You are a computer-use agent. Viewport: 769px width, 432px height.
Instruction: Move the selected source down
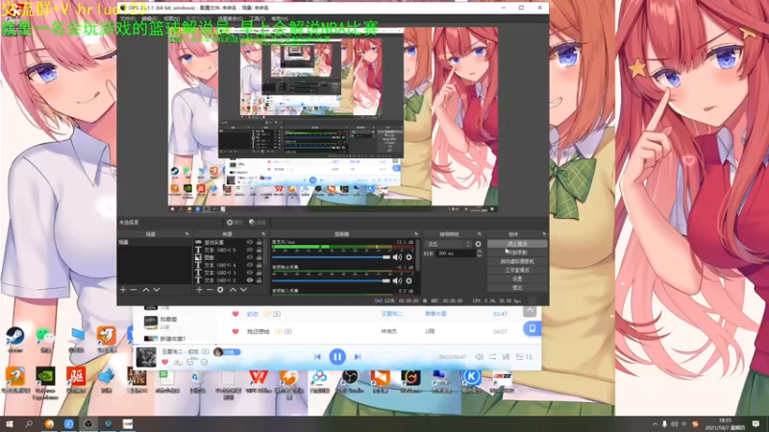click(243, 290)
